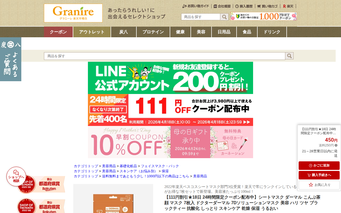Click the 送料250円 info icon
The image size is (341, 213).
coord(336,145)
